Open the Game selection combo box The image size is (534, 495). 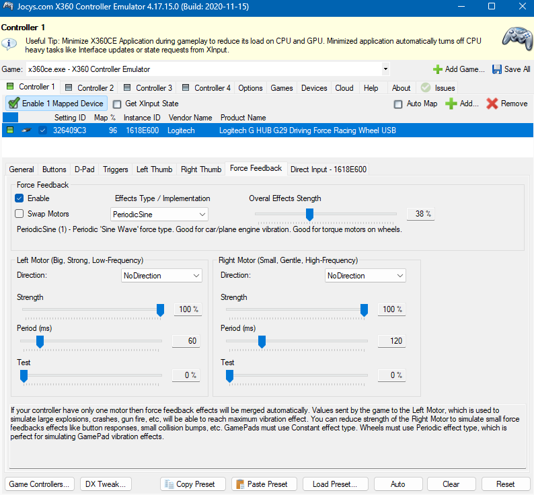click(207, 69)
